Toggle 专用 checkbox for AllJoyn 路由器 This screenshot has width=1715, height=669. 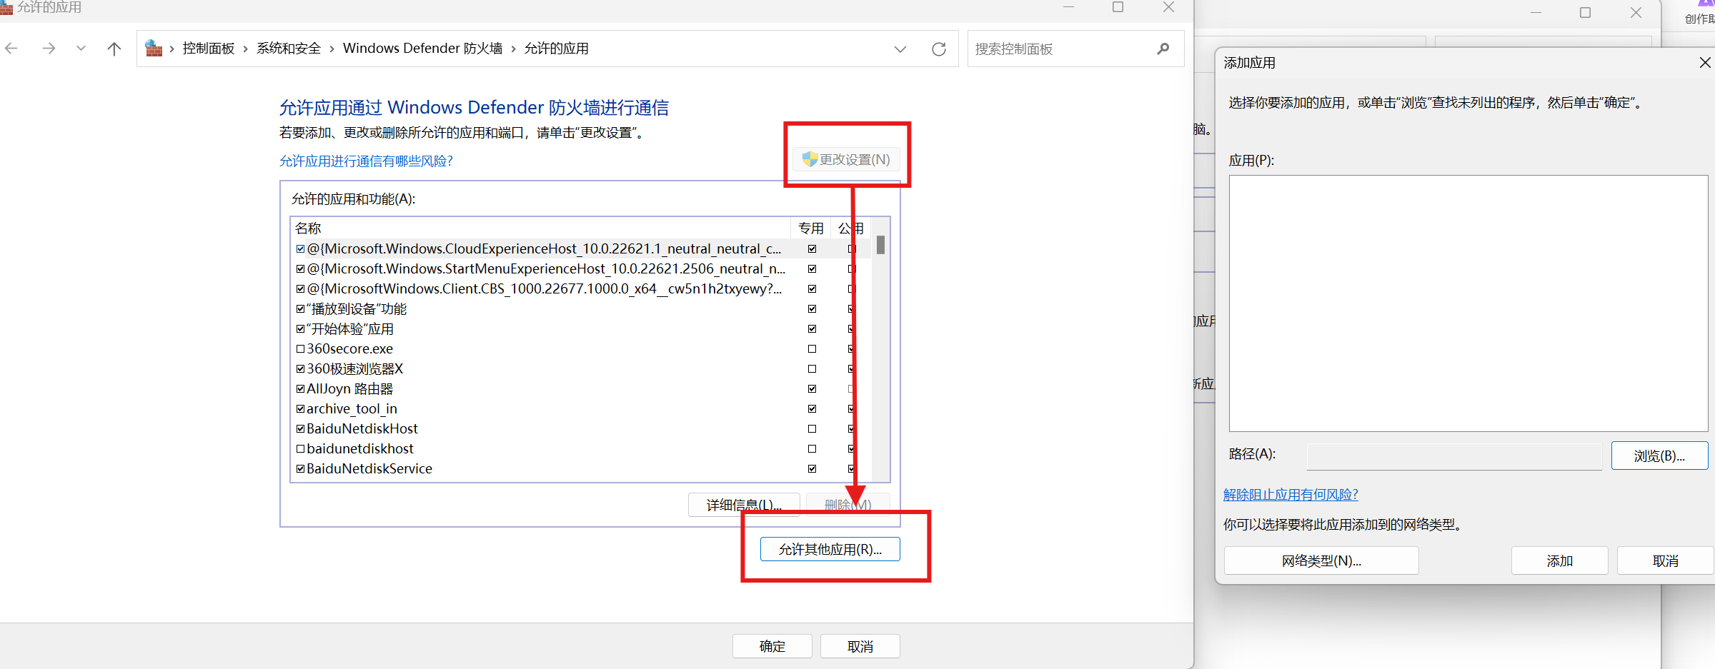click(812, 389)
